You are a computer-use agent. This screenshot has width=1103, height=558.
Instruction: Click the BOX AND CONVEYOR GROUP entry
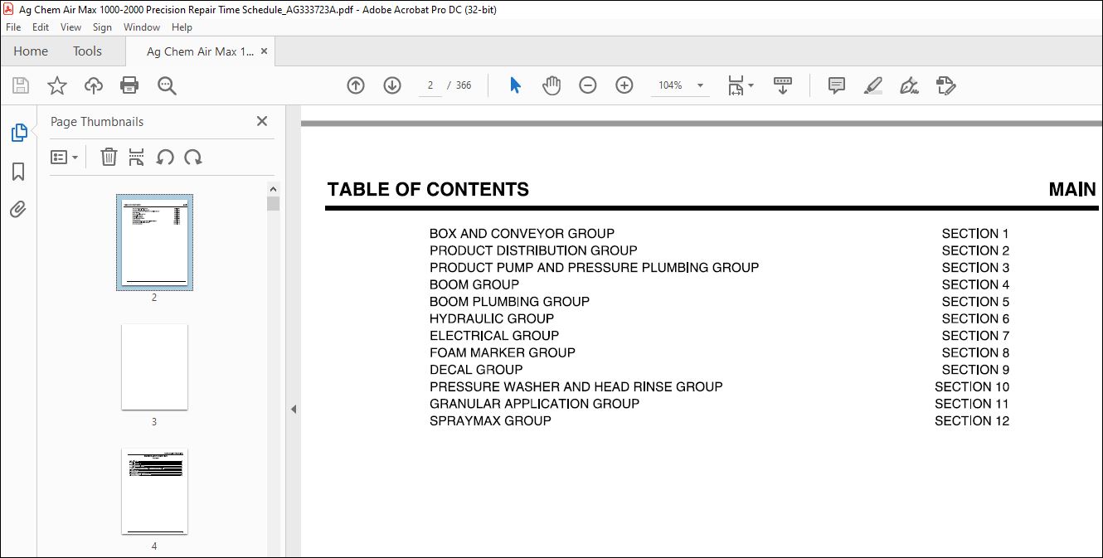click(x=522, y=234)
